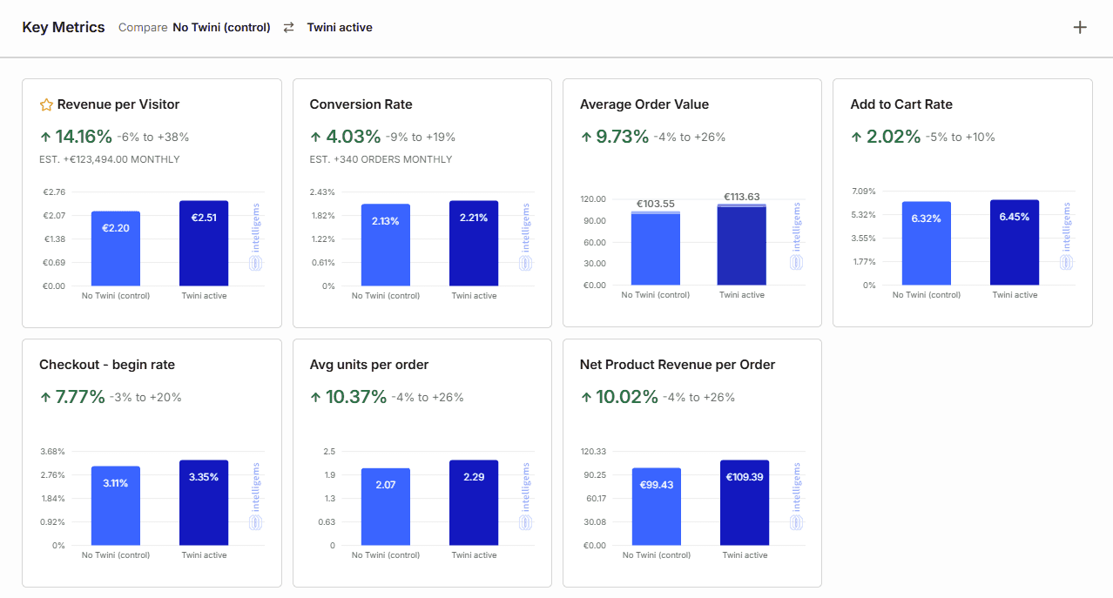Screen dimensions: 1113x598
Task: Click the green up arrow beside 10.02%
Action: coord(585,397)
